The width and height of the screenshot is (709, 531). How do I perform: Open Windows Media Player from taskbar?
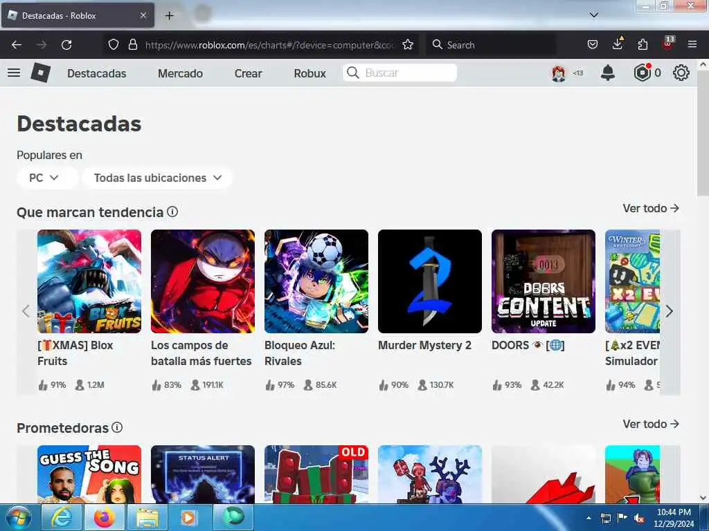coord(188,517)
